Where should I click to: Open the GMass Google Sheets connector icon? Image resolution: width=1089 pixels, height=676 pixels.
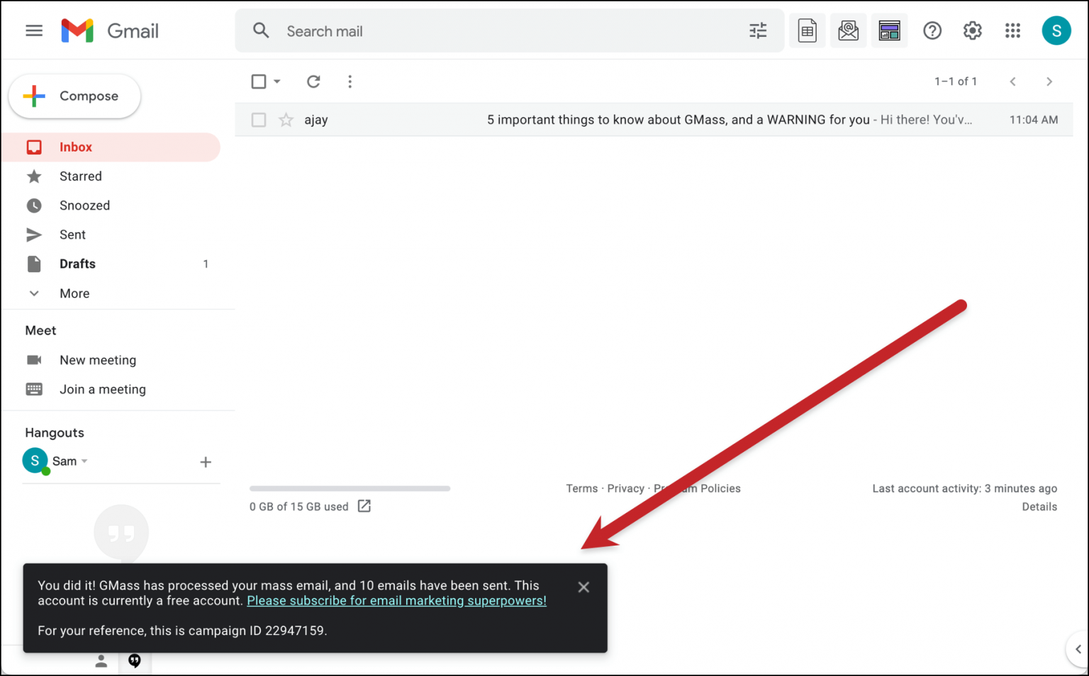coord(808,30)
